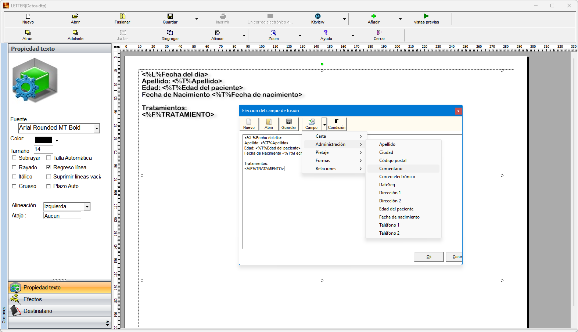Click the Añadir plus icon
This screenshot has height=332, width=578.
pyautogui.click(x=374, y=16)
